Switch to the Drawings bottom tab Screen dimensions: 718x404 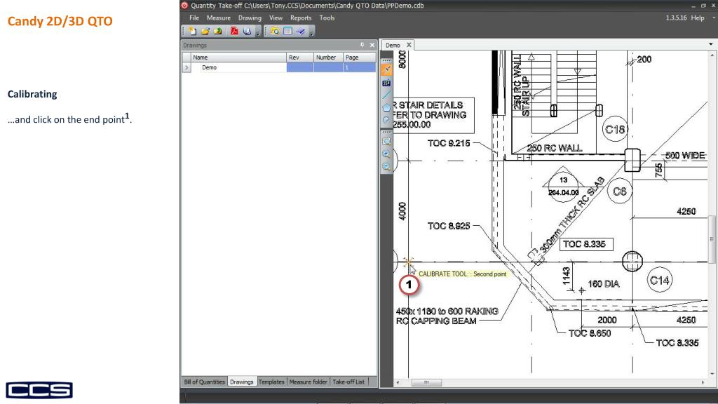[242, 382]
